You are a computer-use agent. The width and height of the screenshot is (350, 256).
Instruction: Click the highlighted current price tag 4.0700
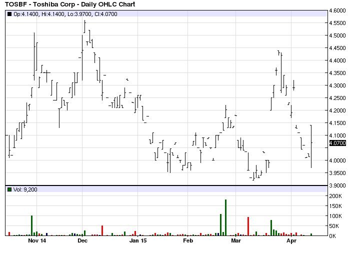(x=337, y=143)
